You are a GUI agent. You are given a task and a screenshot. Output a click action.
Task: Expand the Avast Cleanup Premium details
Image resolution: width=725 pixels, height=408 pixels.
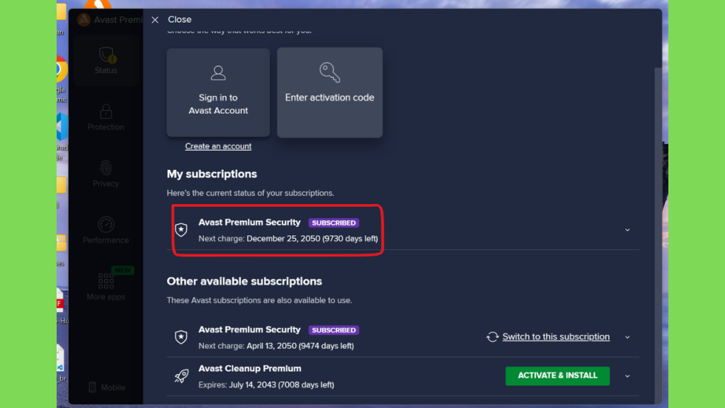(x=627, y=376)
